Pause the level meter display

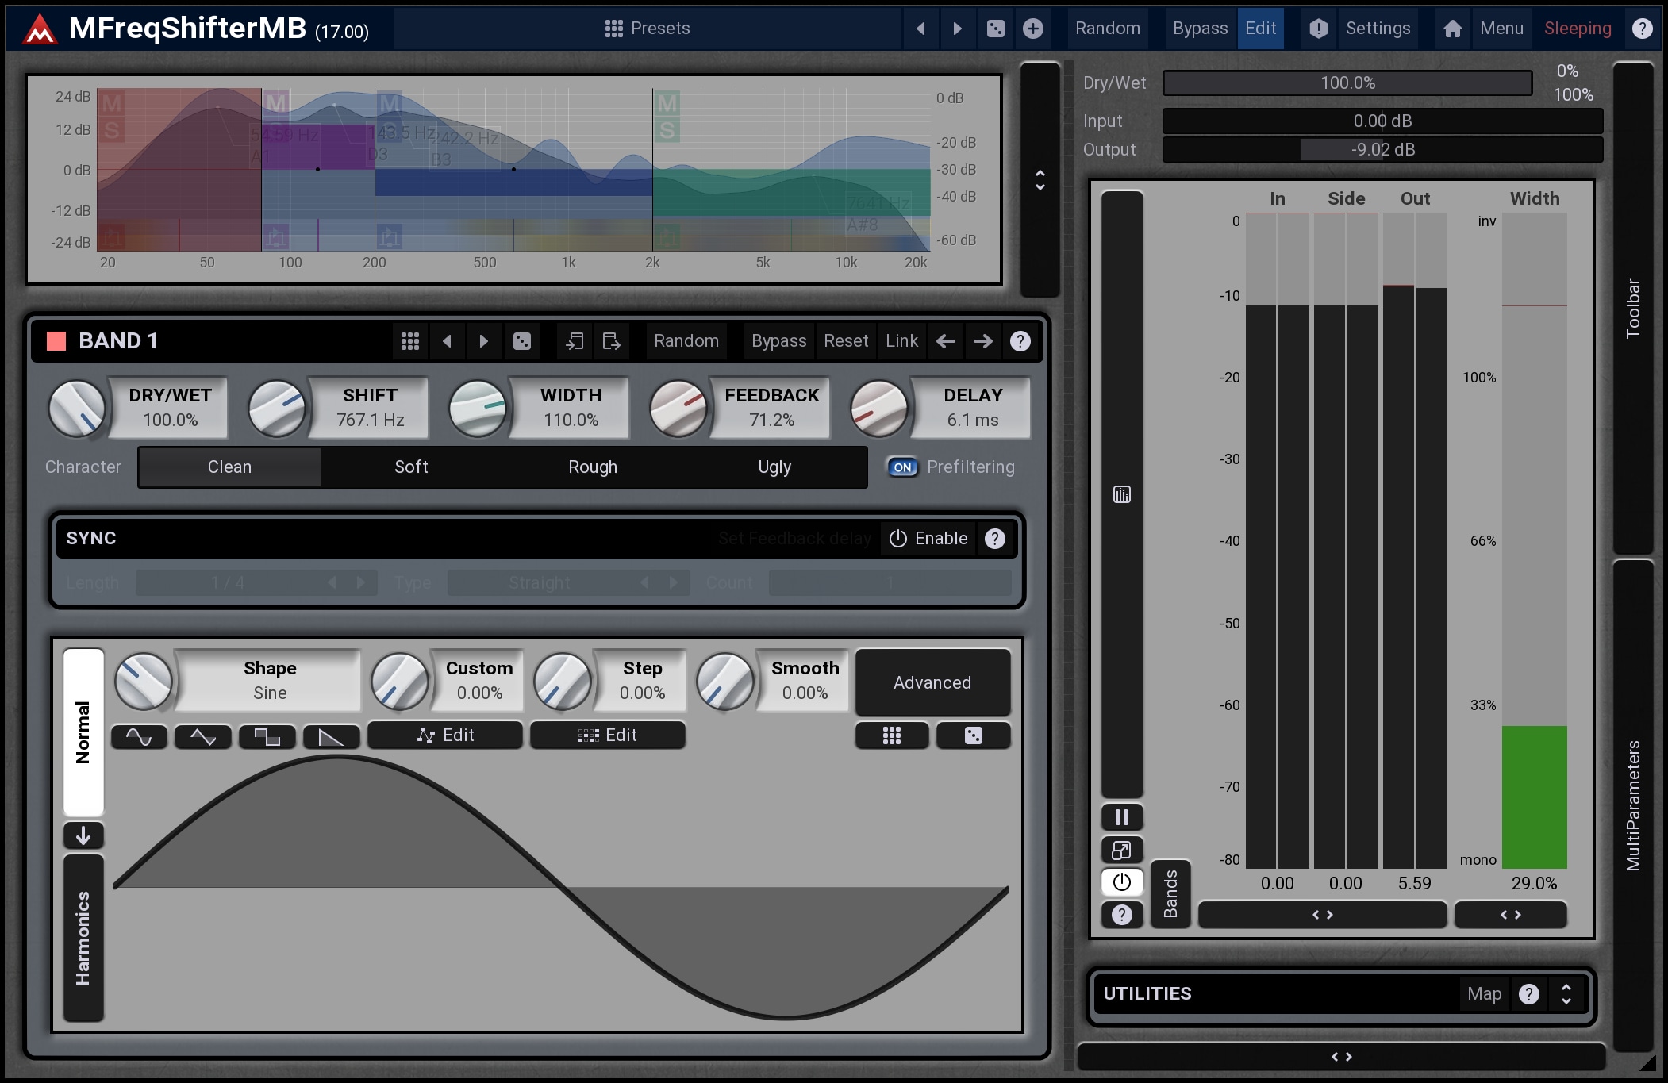pyautogui.click(x=1121, y=816)
